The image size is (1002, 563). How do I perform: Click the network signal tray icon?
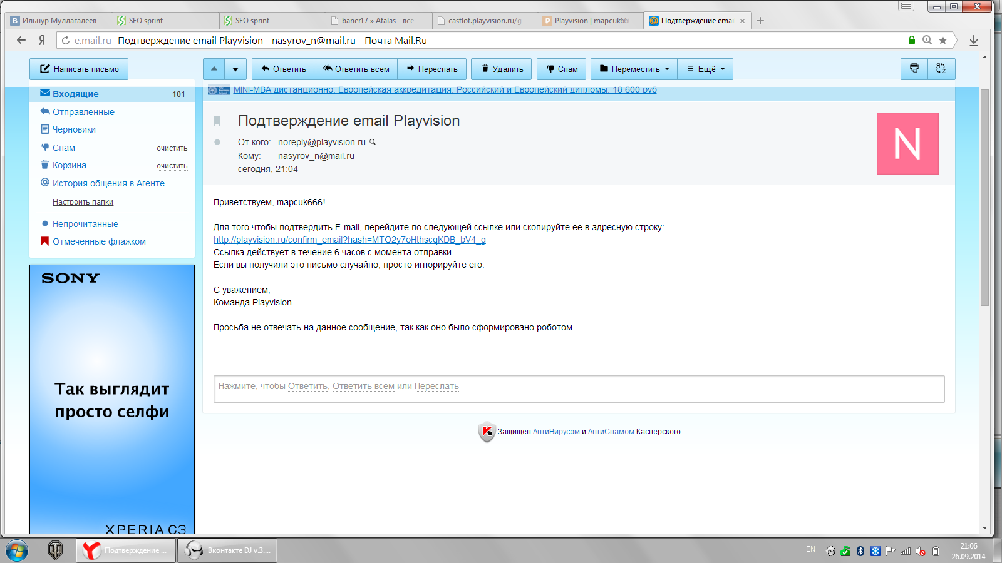click(906, 551)
